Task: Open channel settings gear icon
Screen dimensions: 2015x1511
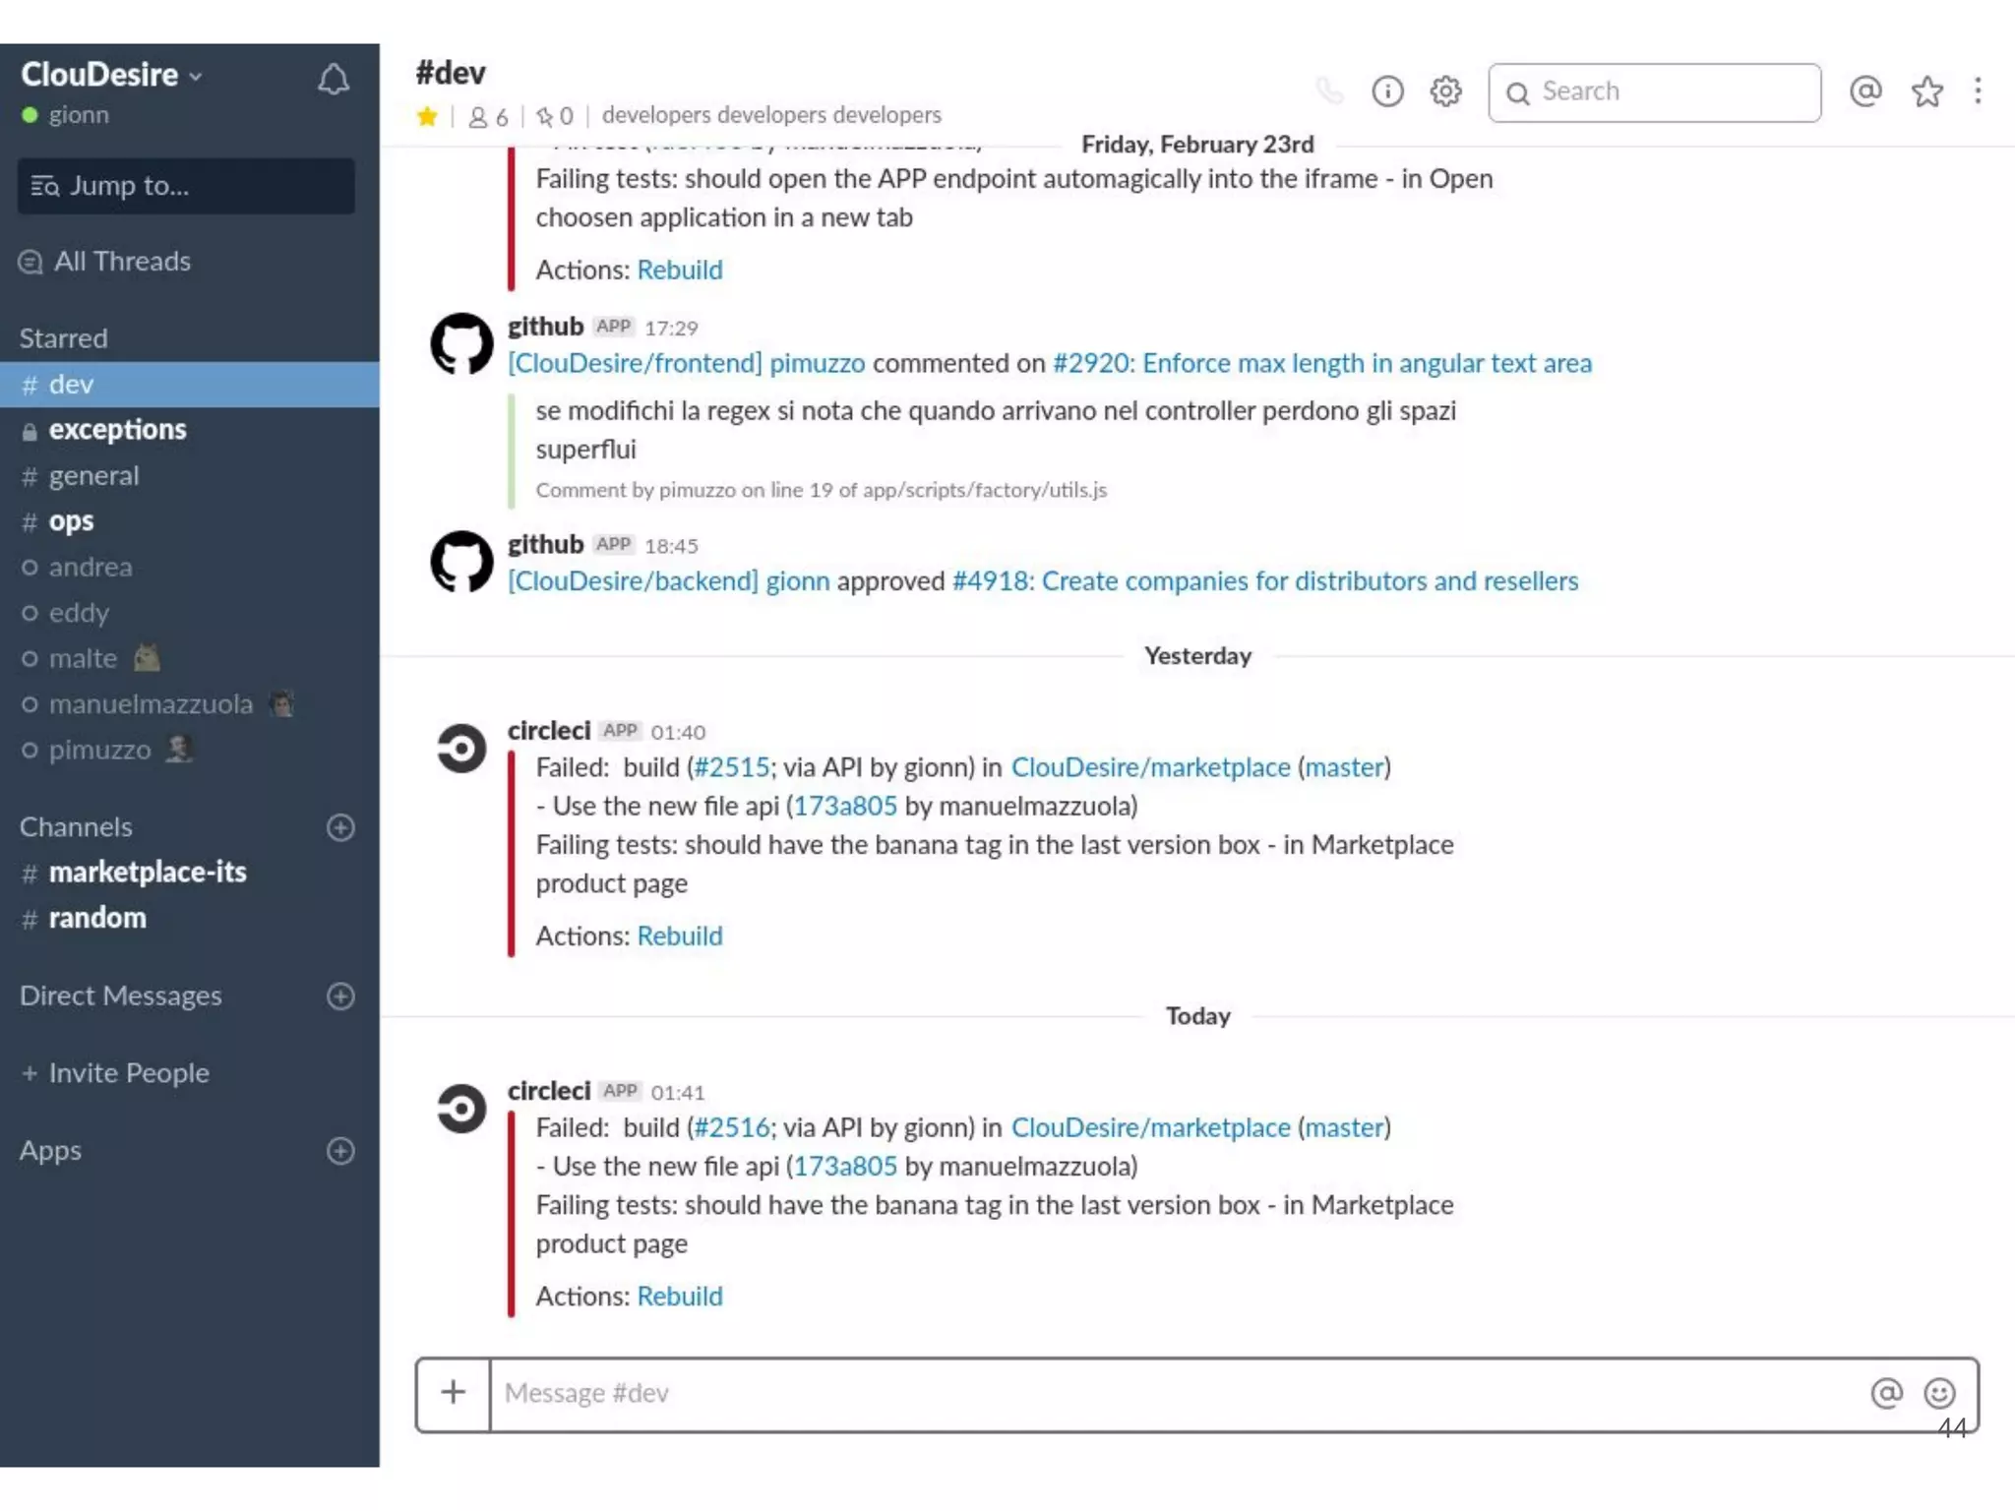Action: click(x=1445, y=91)
